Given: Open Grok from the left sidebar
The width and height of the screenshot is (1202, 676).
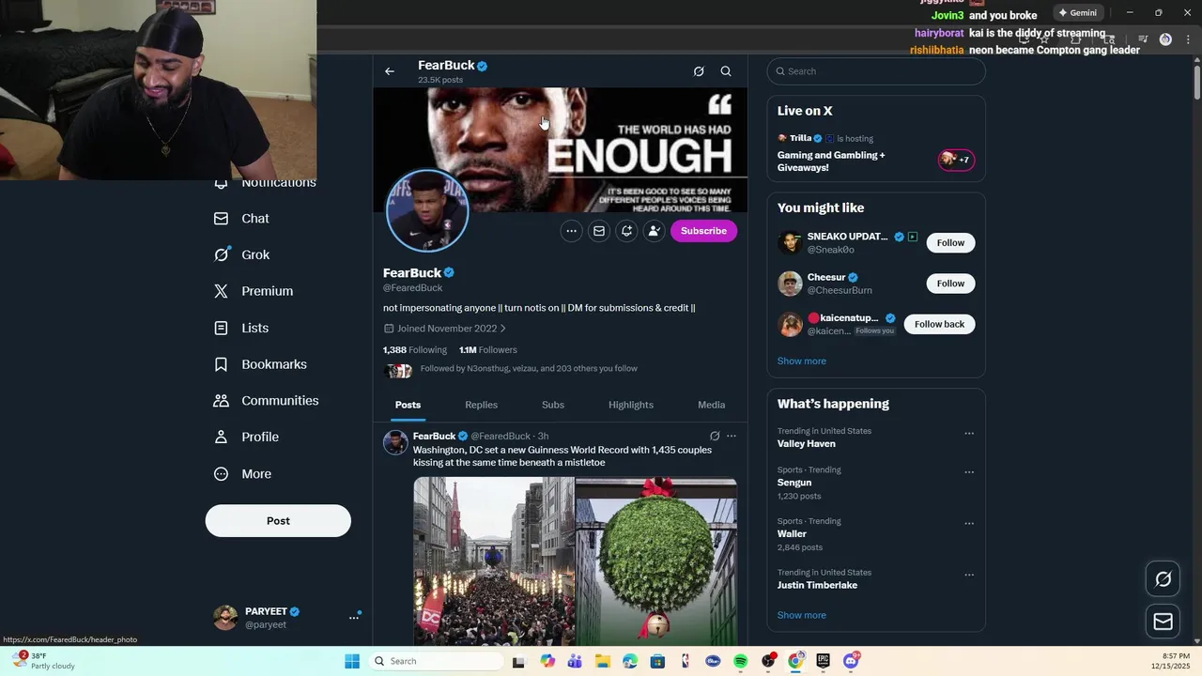Looking at the screenshot, I should [x=242, y=254].
